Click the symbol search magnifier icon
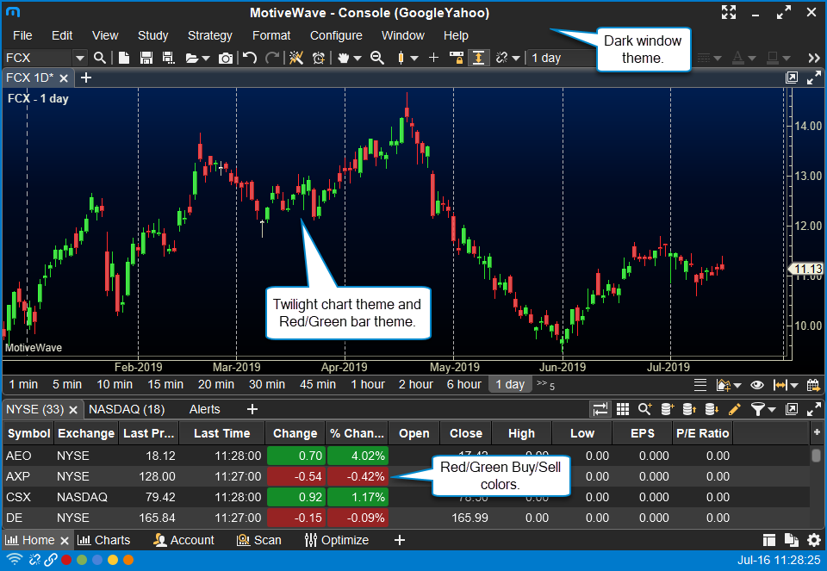 (100, 58)
